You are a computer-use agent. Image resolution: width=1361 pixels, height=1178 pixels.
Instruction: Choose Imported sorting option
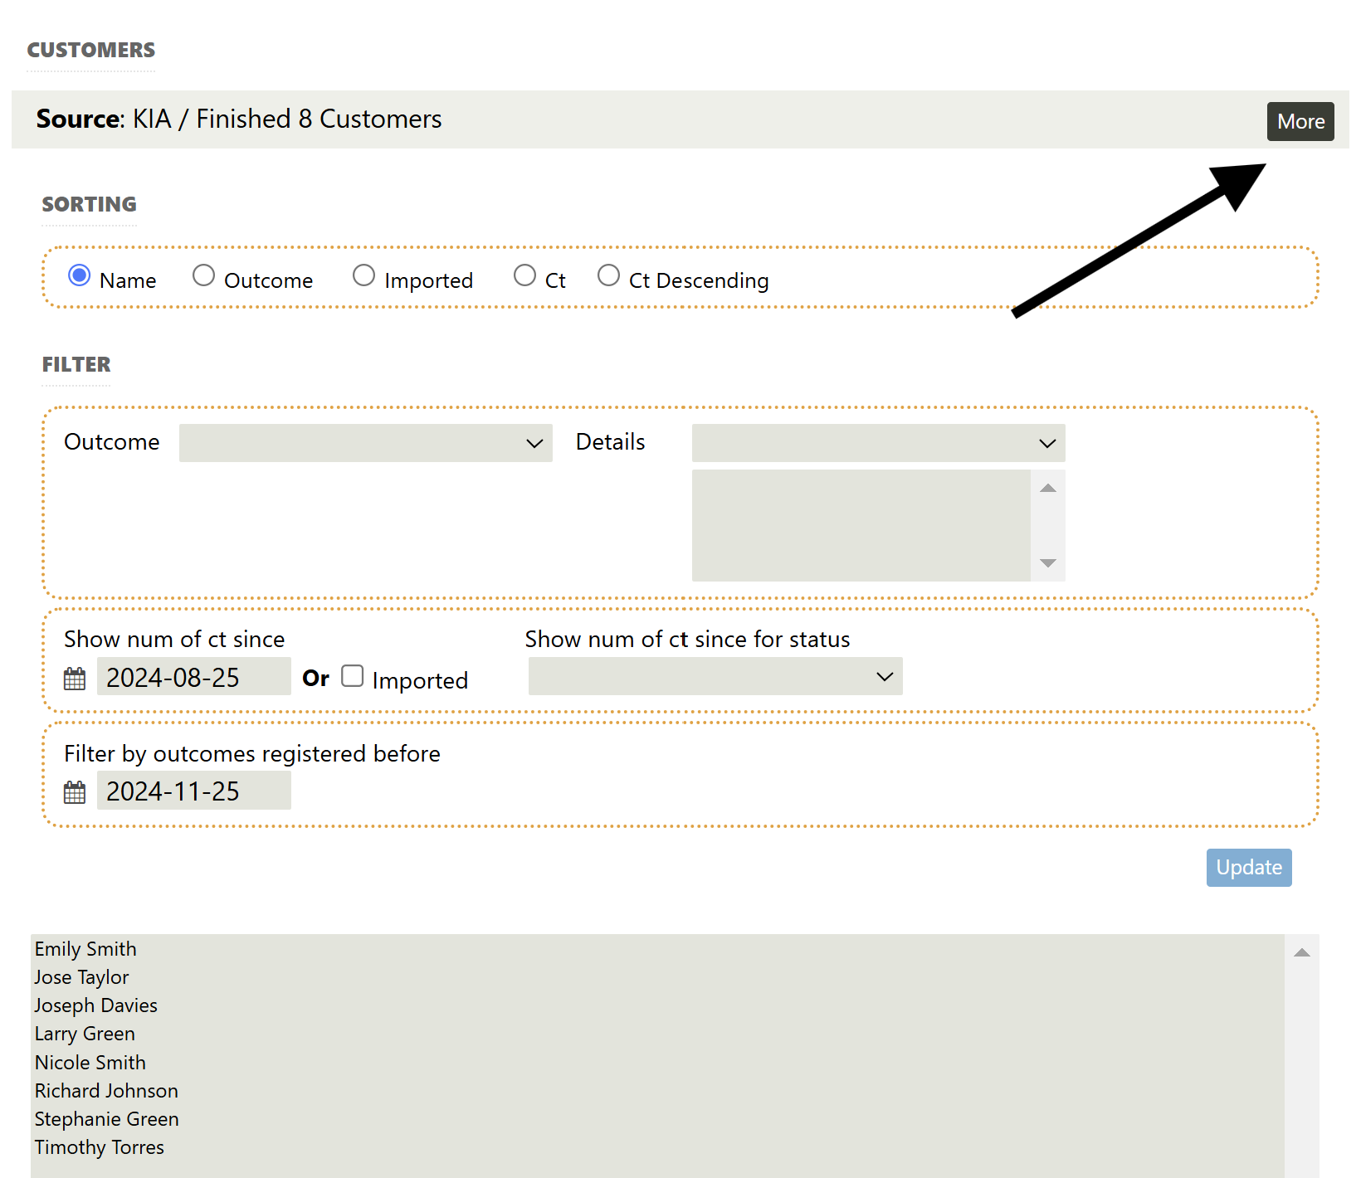click(363, 275)
